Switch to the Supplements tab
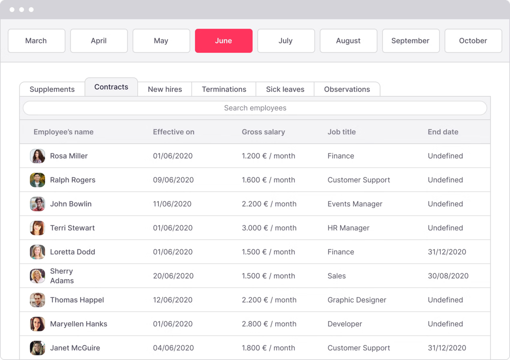This screenshot has height=360, width=510. (51, 89)
